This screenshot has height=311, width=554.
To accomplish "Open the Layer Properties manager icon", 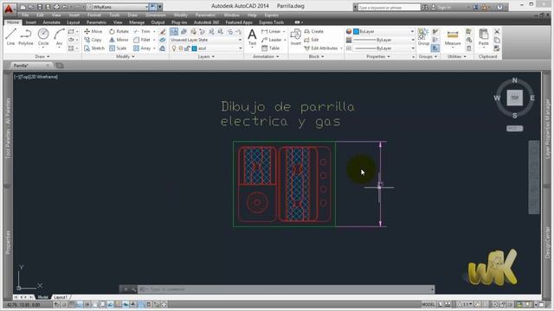I will (174, 31).
